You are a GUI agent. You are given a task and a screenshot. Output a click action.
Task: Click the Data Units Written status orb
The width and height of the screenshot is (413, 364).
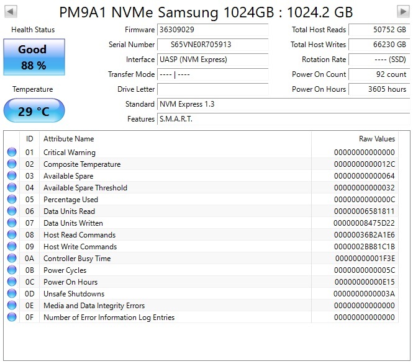pyautogui.click(x=12, y=223)
